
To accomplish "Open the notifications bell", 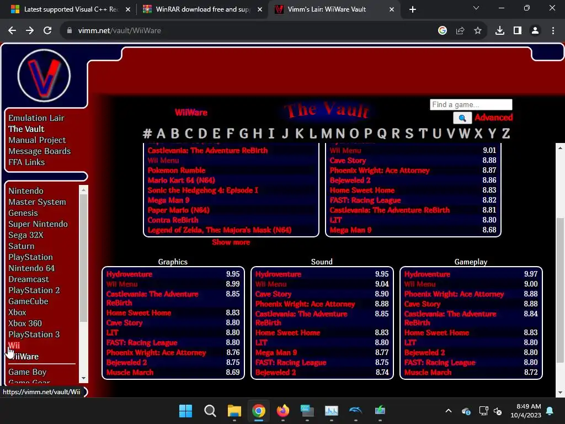I will [550, 411].
